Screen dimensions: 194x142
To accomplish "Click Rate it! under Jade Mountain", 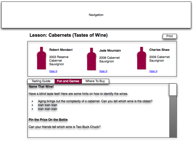I will (x=103, y=71).
